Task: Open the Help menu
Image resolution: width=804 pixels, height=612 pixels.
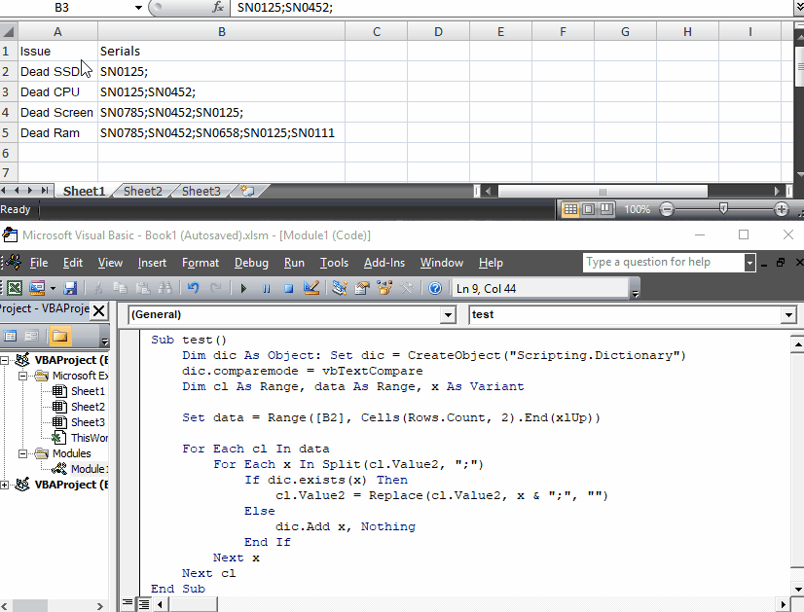Action: click(491, 263)
